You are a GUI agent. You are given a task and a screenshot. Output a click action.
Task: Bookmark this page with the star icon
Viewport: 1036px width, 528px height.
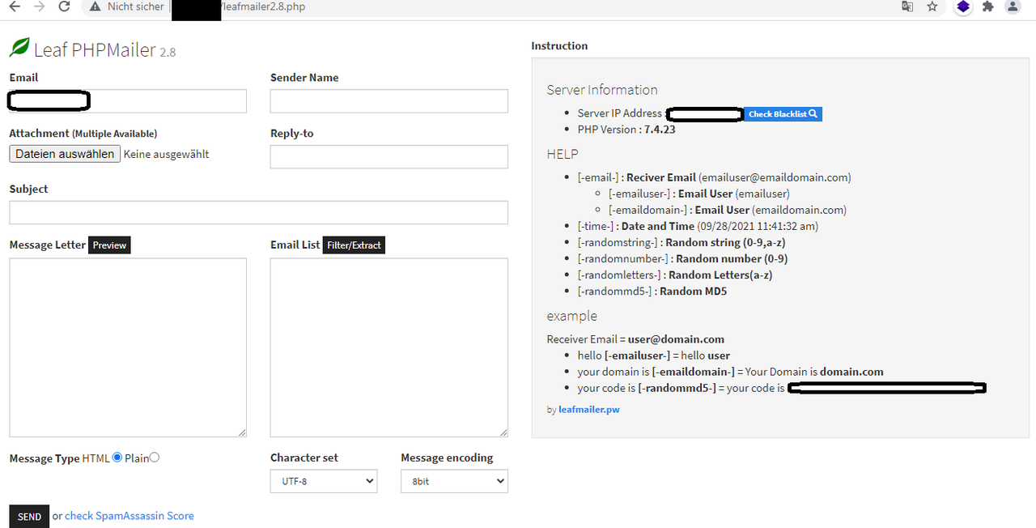click(932, 6)
